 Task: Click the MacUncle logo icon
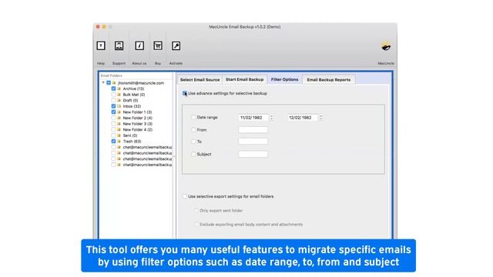386,47
